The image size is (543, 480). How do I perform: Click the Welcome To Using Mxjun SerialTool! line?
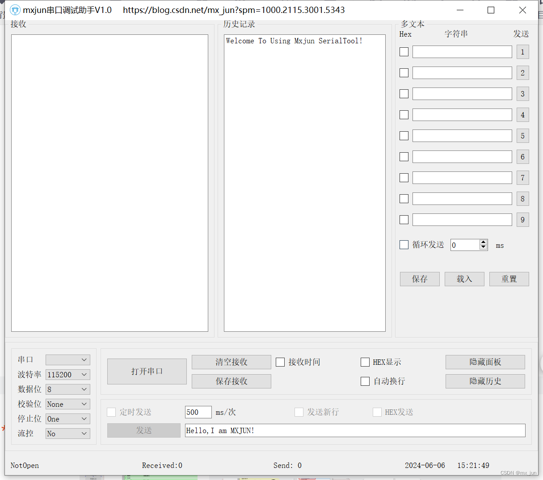[294, 41]
